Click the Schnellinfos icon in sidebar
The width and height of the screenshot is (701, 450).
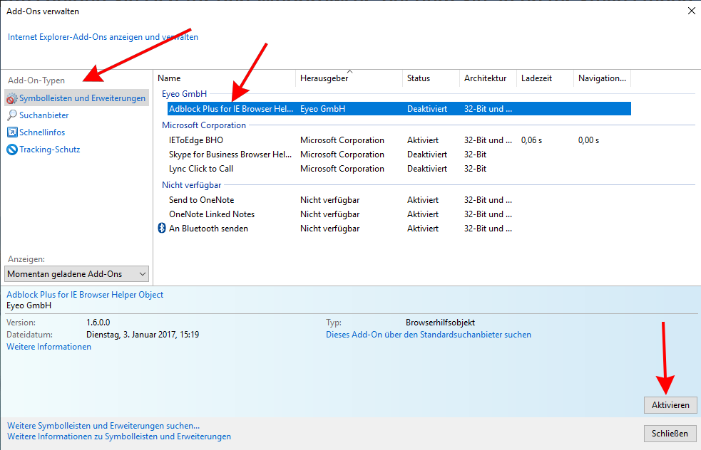click(12, 132)
